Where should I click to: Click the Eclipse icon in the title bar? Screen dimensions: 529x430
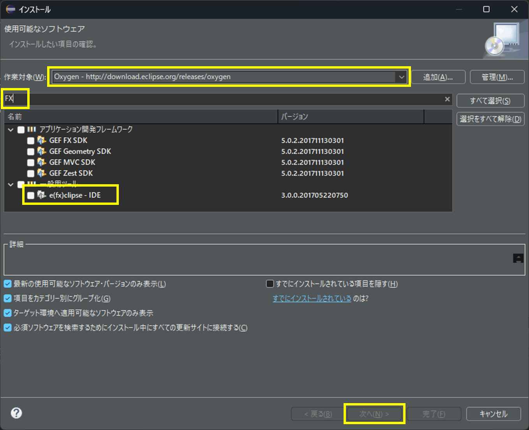click(x=11, y=9)
